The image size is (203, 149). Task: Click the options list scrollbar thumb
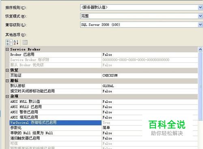pos(201,86)
